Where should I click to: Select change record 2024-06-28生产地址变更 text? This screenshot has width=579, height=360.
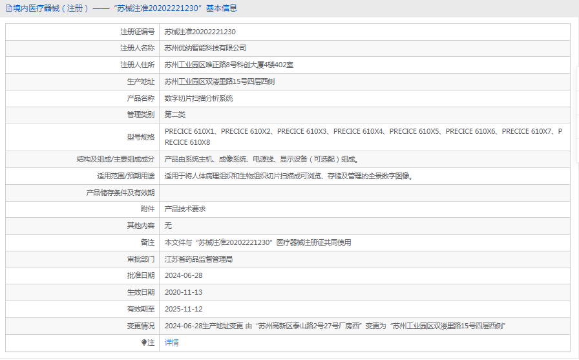pyautogui.click(x=335, y=326)
